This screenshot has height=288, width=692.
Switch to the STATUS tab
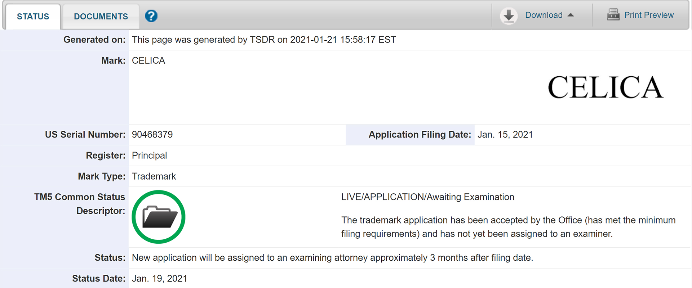click(x=33, y=17)
